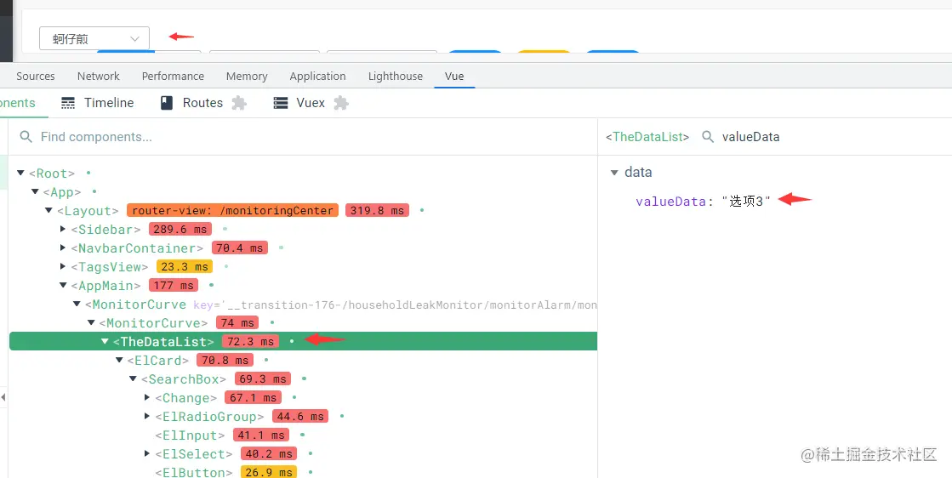
Task: Open the Lighthouse devtools tab
Action: [x=396, y=76]
